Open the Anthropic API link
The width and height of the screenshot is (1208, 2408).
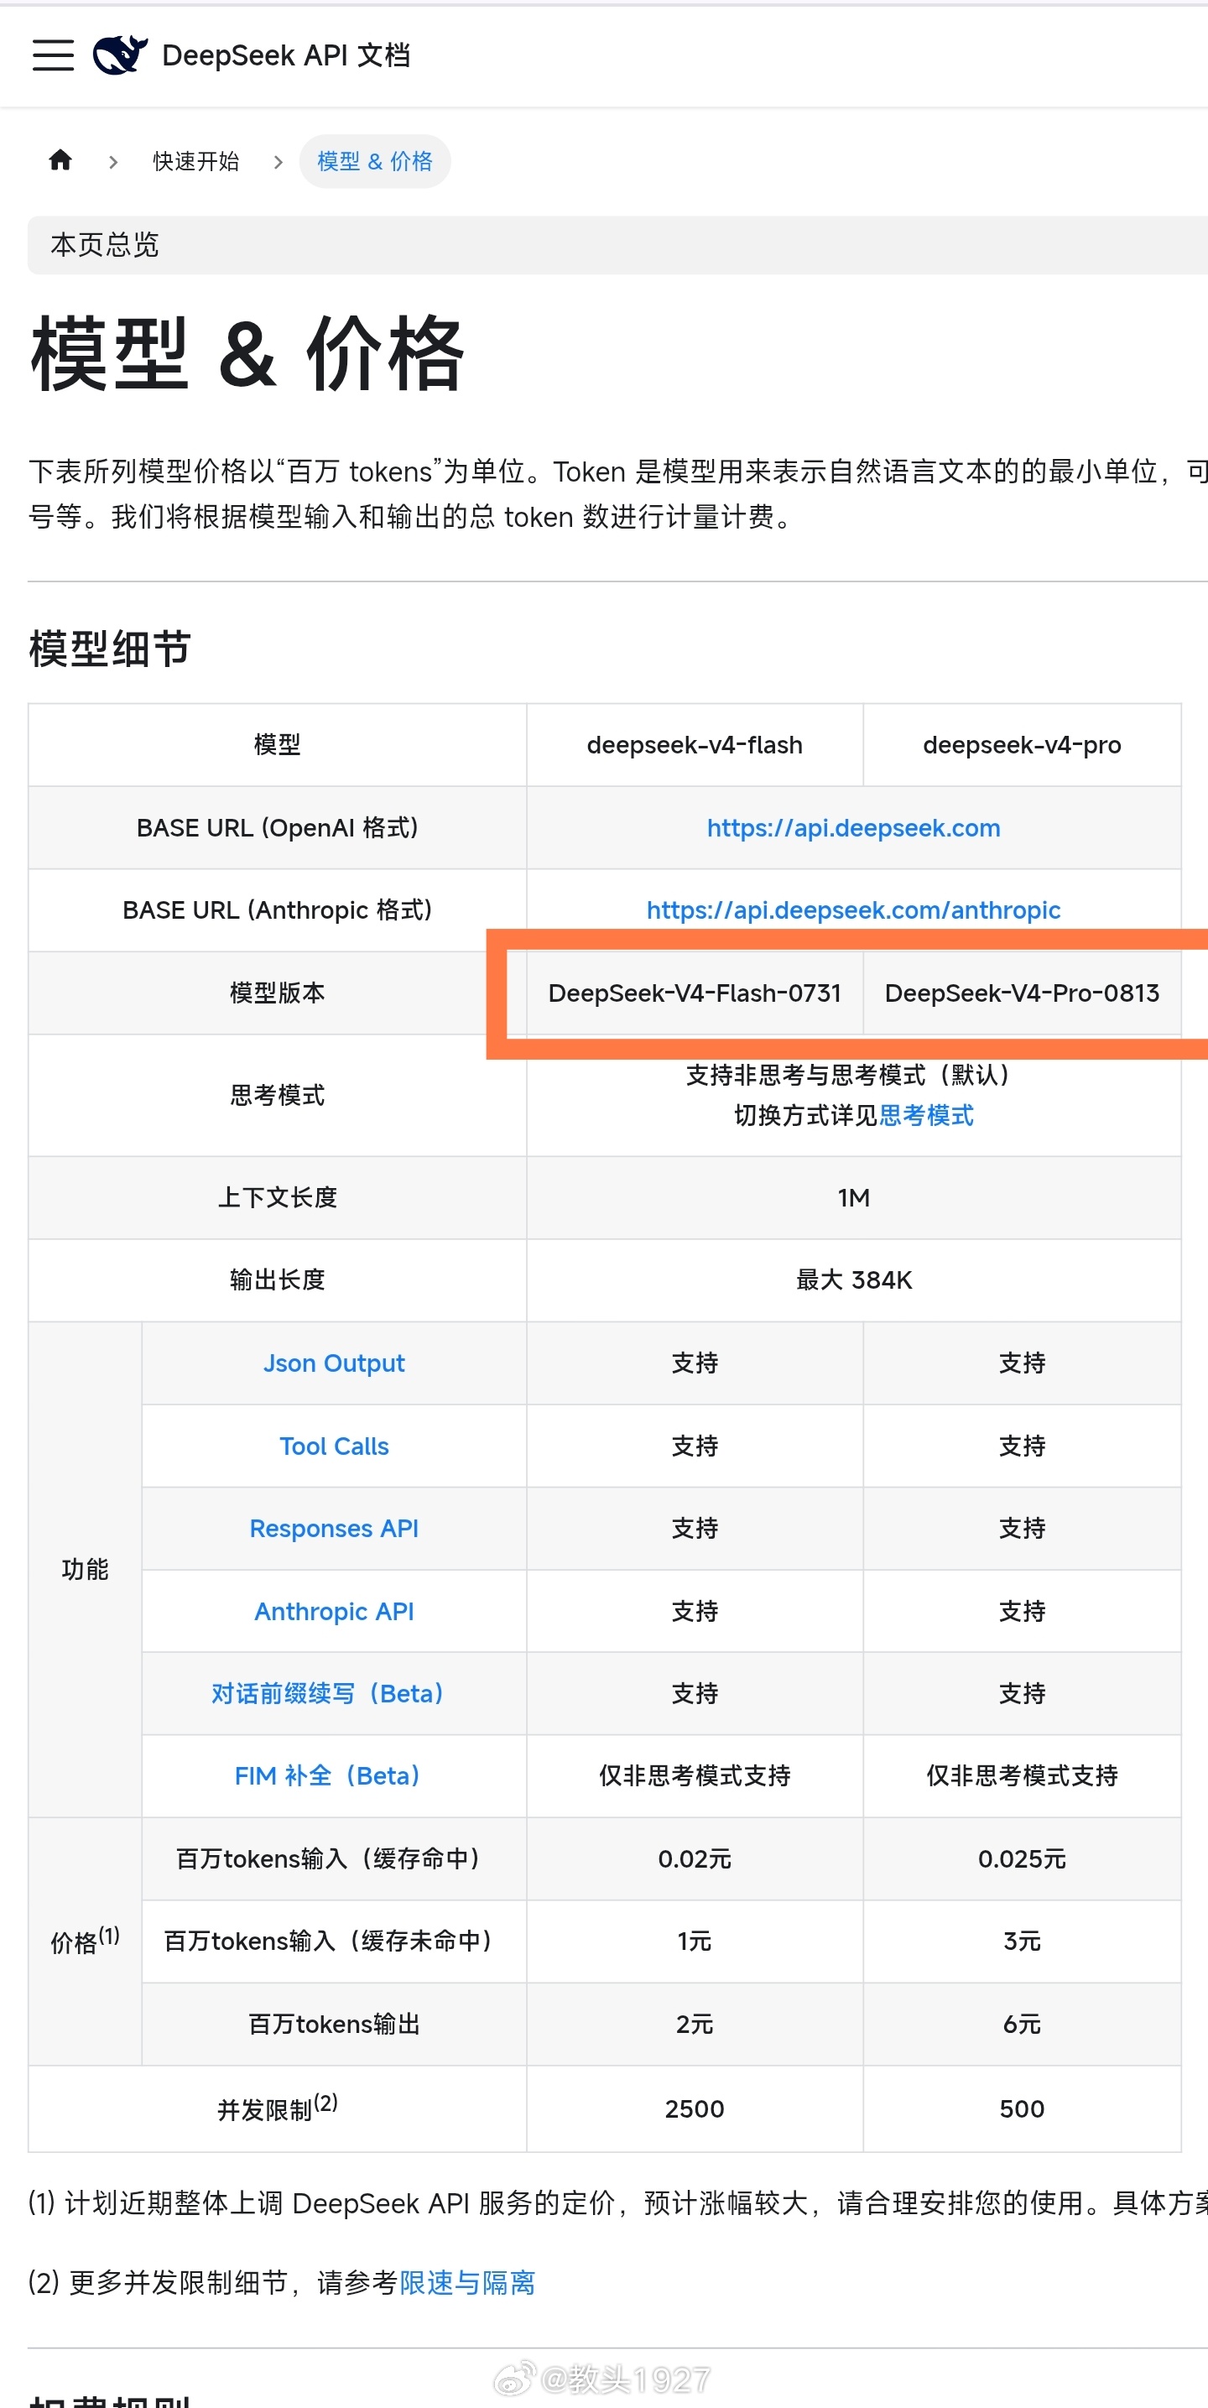pyautogui.click(x=334, y=1612)
